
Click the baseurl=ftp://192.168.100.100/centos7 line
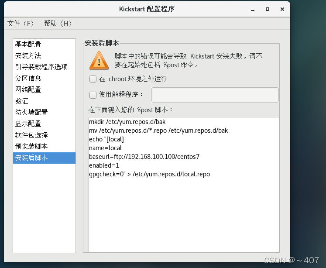(x=144, y=157)
